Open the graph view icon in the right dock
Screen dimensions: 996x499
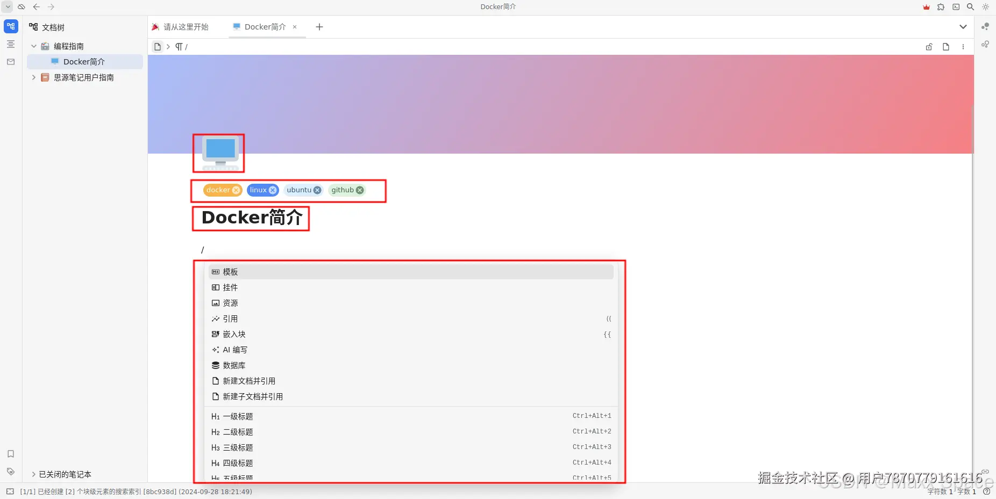click(x=985, y=26)
